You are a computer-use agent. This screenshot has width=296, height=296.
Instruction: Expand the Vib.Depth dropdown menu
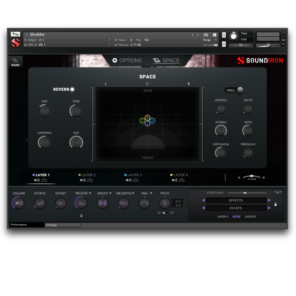click(x=133, y=193)
